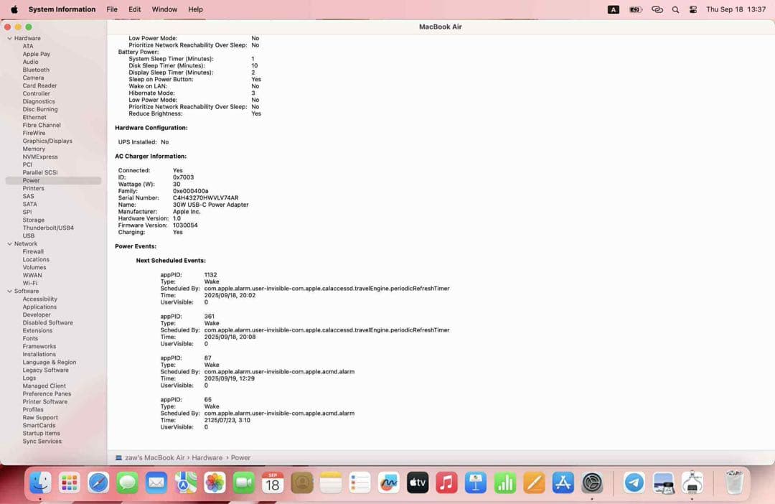This screenshot has height=504, width=775.
Task: Click the battery status menu bar icon
Action: pyautogui.click(x=634, y=9)
